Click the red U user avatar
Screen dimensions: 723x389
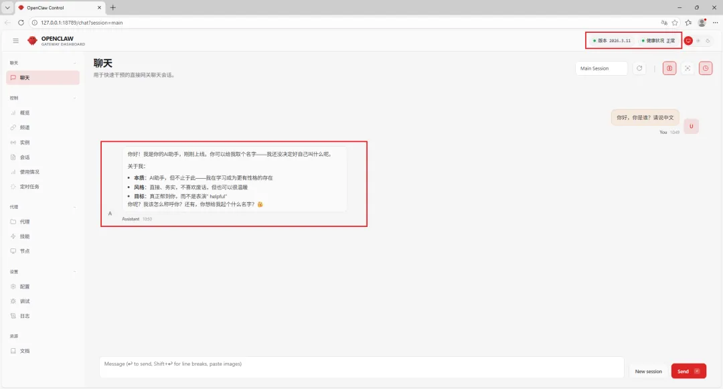pyautogui.click(x=691, y=127)
